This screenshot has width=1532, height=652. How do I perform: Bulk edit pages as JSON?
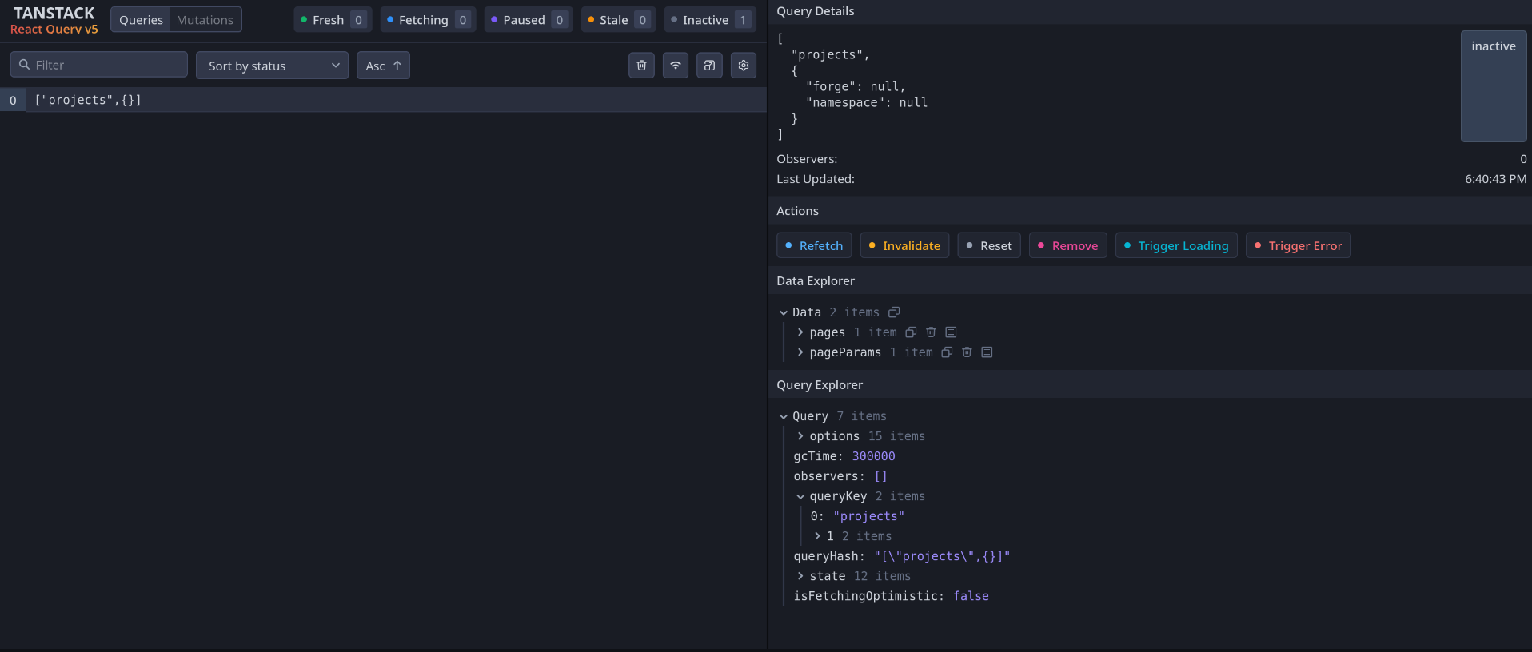click(951, 332)
